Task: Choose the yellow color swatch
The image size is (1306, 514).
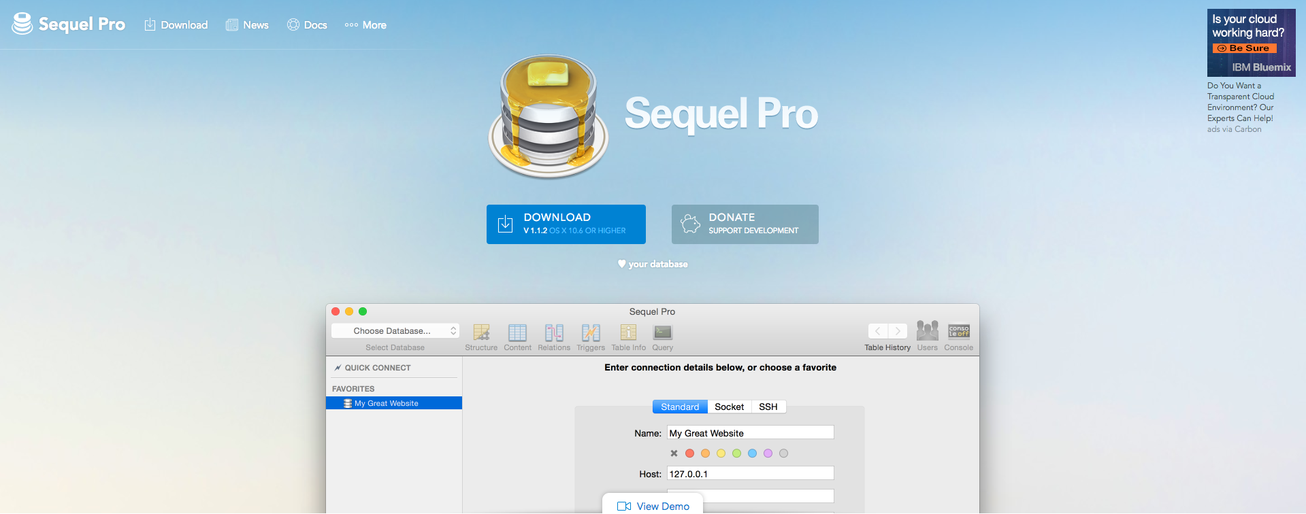Action: pyautogui.click(x=721, y=453)
